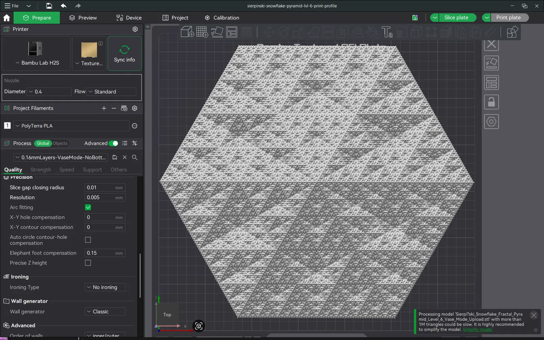Image resolution: width=544 pixels, height=340 pixels.
Task: Open the Ironing Type dropdown
Action: (105, 287)
